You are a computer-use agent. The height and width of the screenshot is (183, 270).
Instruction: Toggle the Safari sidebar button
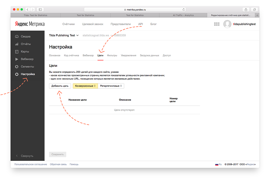[x=40, y=10]
